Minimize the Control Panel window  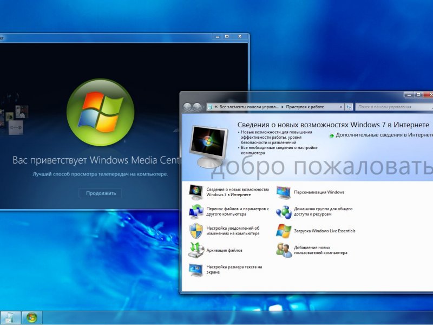coord(409,95)
